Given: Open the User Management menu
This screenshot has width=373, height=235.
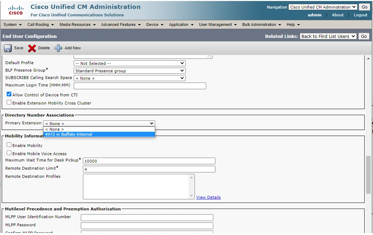Looking at the screenshot, I should pyautogui.click(x=218, y=24).
